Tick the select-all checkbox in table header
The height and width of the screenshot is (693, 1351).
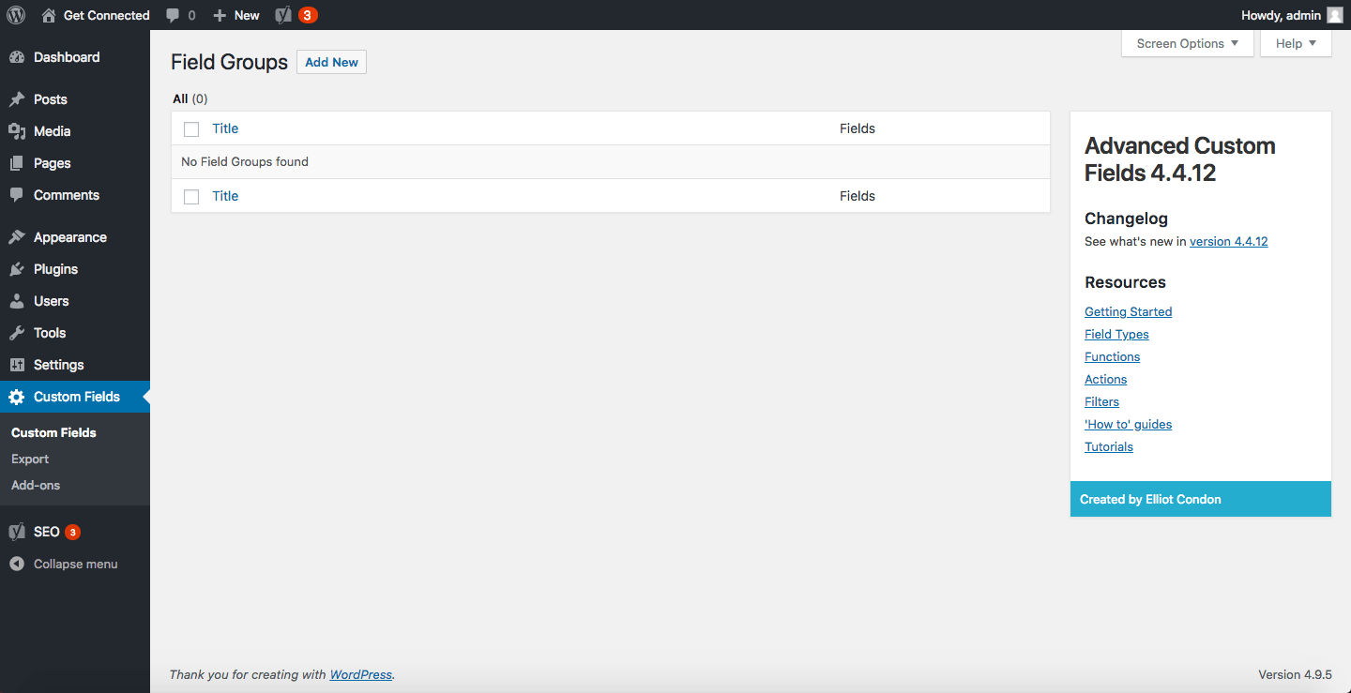pyautogui.click(x=191, y=129)
